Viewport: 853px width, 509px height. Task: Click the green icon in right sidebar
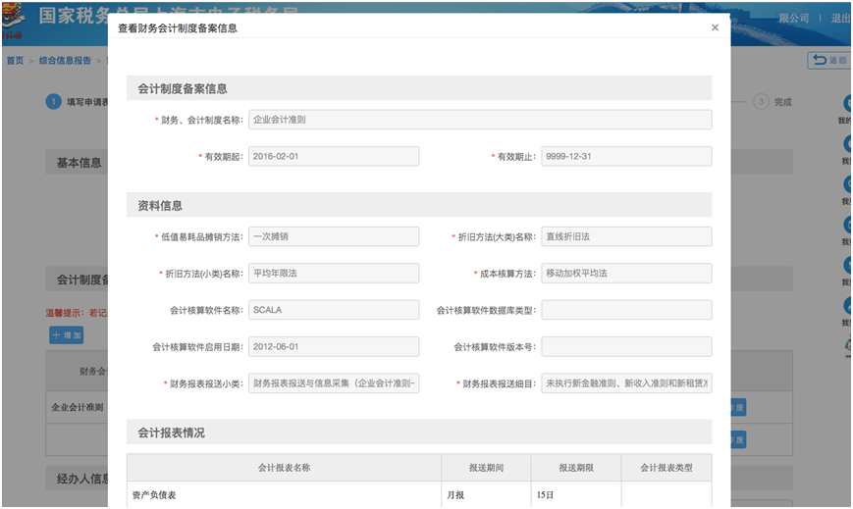click(847, 346)
